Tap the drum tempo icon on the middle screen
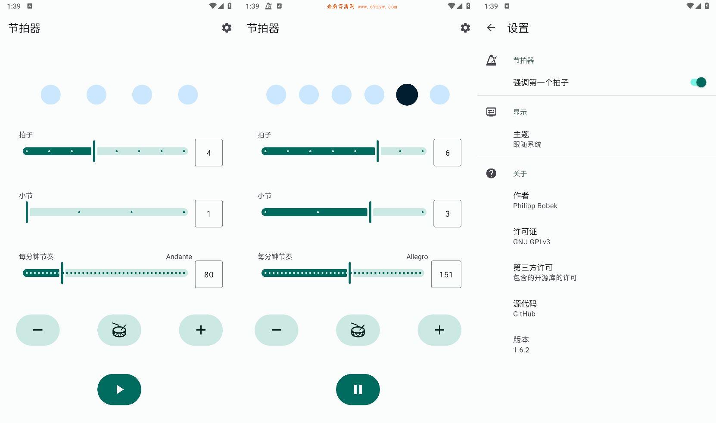 [358, 330]
